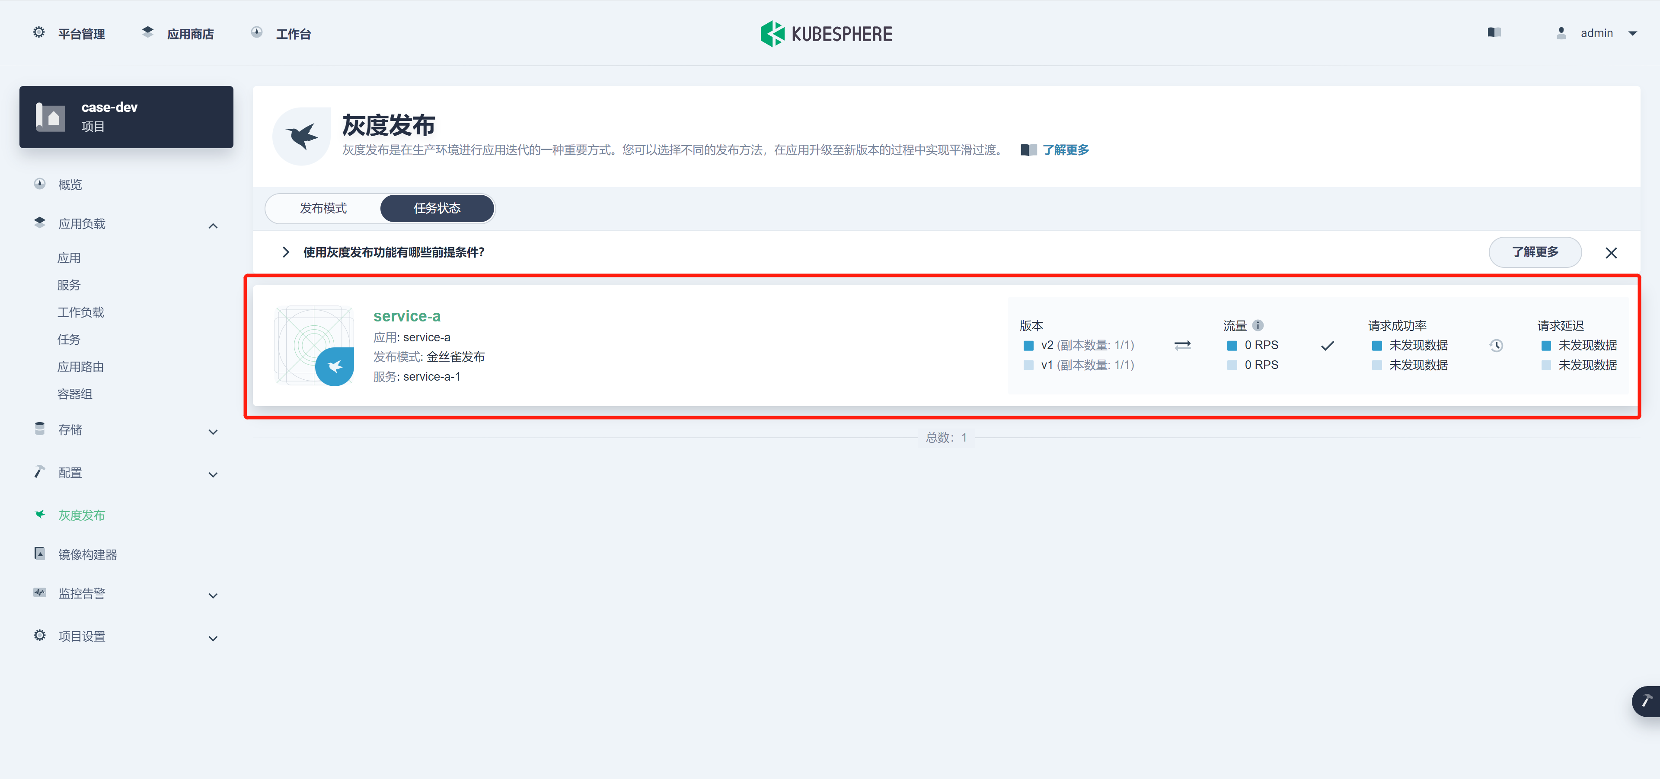Click the 配置 hammer icon
Screen dimensions: 1660x779
click(x=39, y=472)
